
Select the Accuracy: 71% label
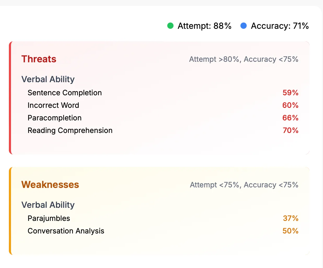coord(280,26)
